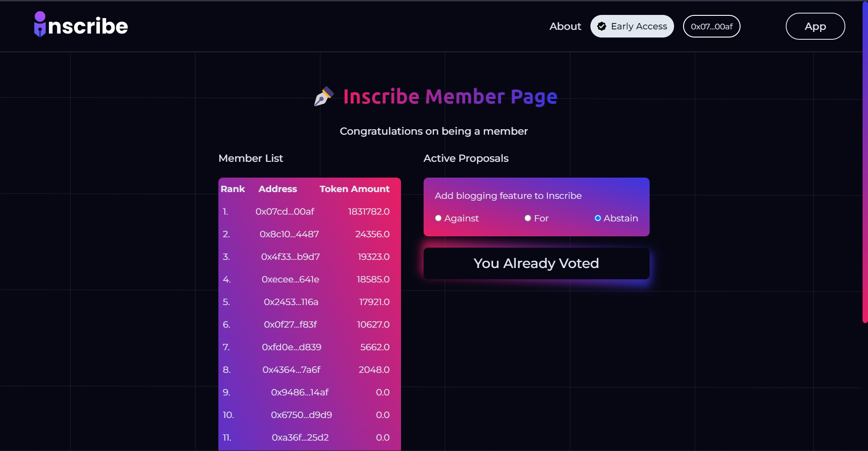The width and height of the screenshot is (868, 451).
Task: Select the Against radio button
Action: 438,218
